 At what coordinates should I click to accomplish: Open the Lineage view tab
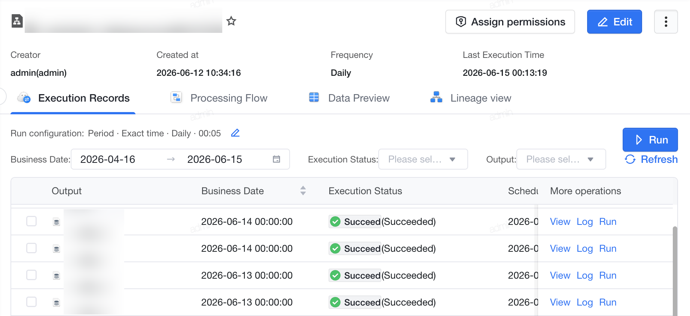tap(471, 98)
